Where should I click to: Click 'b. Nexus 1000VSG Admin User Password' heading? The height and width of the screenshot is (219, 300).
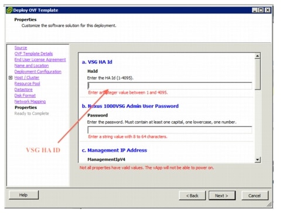(x=130, y=106)
